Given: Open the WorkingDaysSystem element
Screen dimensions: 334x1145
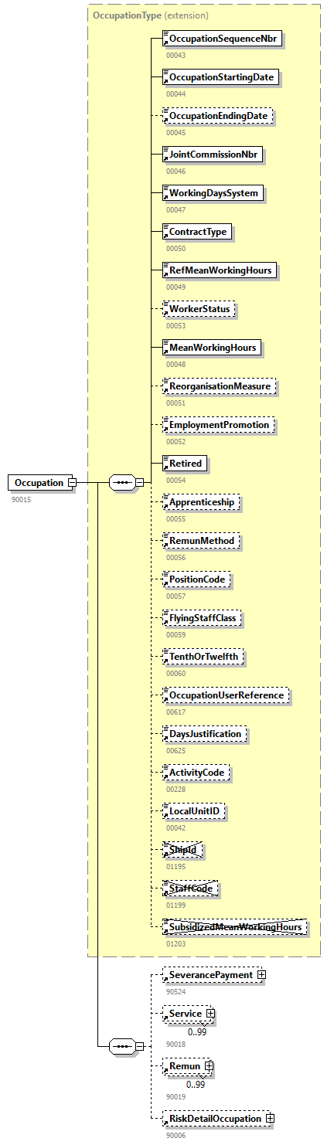Looking at the screenshot, I should (213, 193).
